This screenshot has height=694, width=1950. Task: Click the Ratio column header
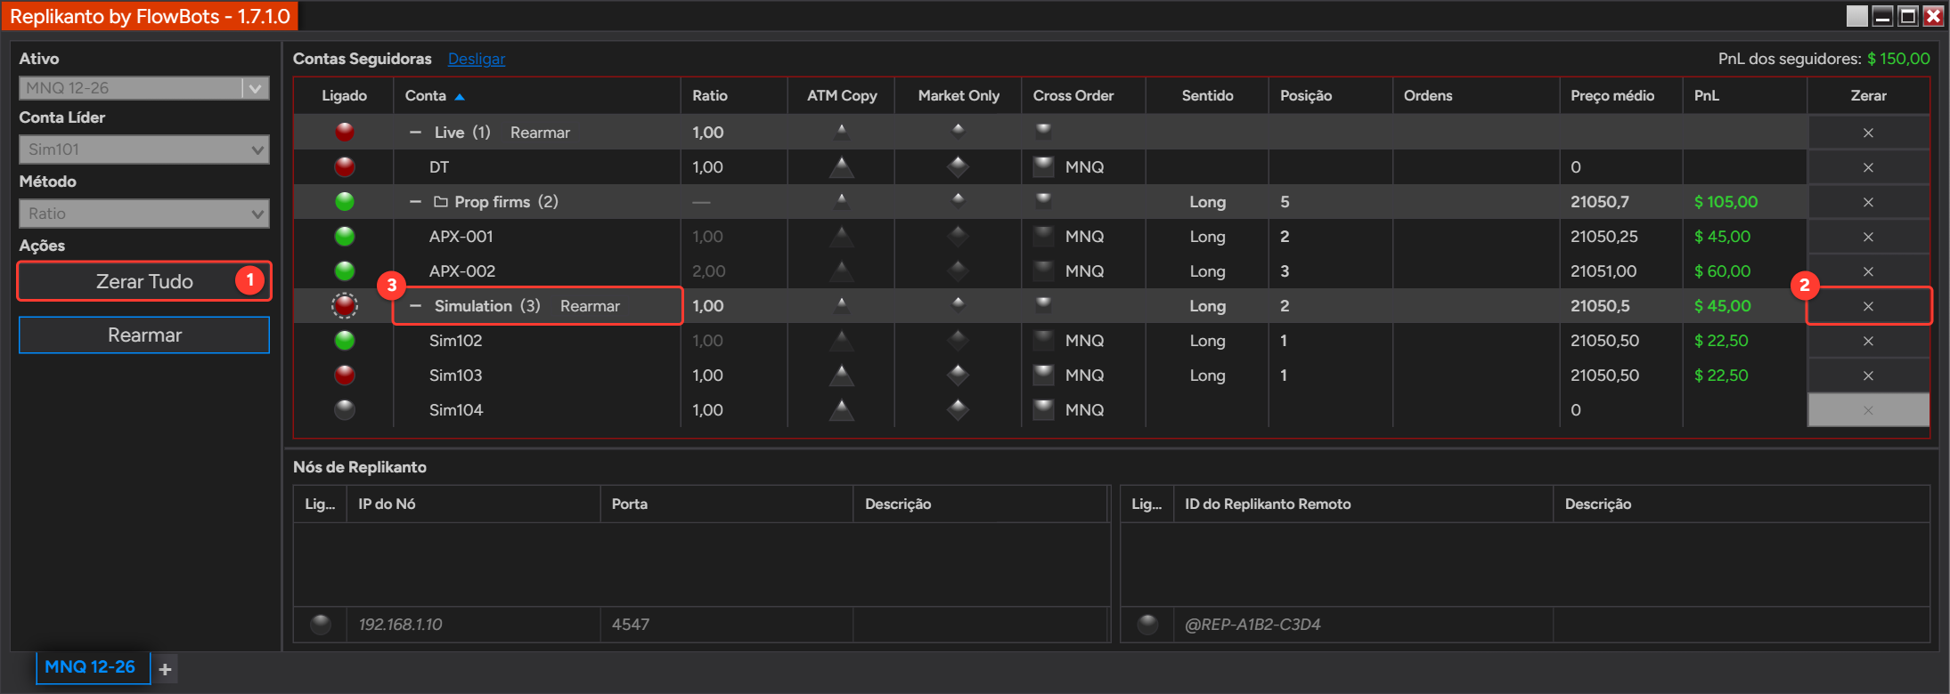click(x=735, y=95)
